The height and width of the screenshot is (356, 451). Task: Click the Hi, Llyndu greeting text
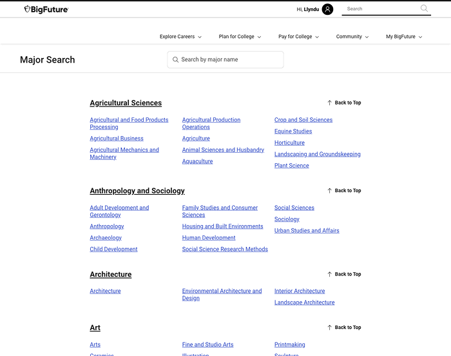[x=308, y=10]
